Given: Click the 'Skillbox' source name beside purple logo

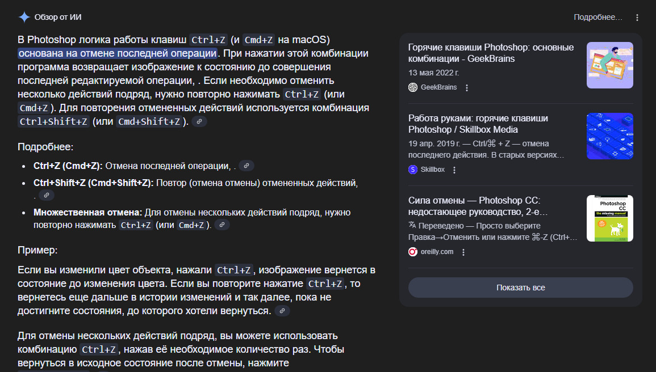Looking at the screenshot, I should pyautogui.click(x=433, y=170).
